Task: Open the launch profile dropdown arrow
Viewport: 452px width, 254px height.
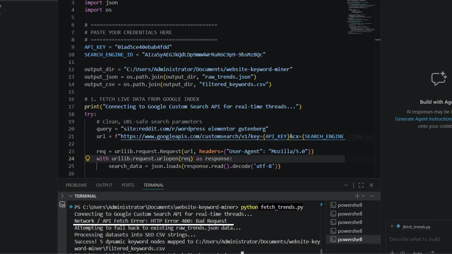Action: pyautogui.click(x=363, y=196)
